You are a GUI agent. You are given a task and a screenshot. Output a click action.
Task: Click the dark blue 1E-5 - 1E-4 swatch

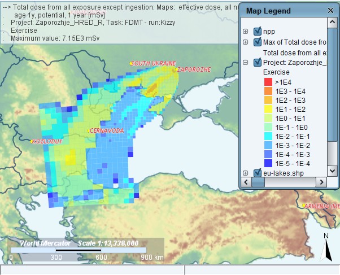pyautogui.click(x=268, y=163)
